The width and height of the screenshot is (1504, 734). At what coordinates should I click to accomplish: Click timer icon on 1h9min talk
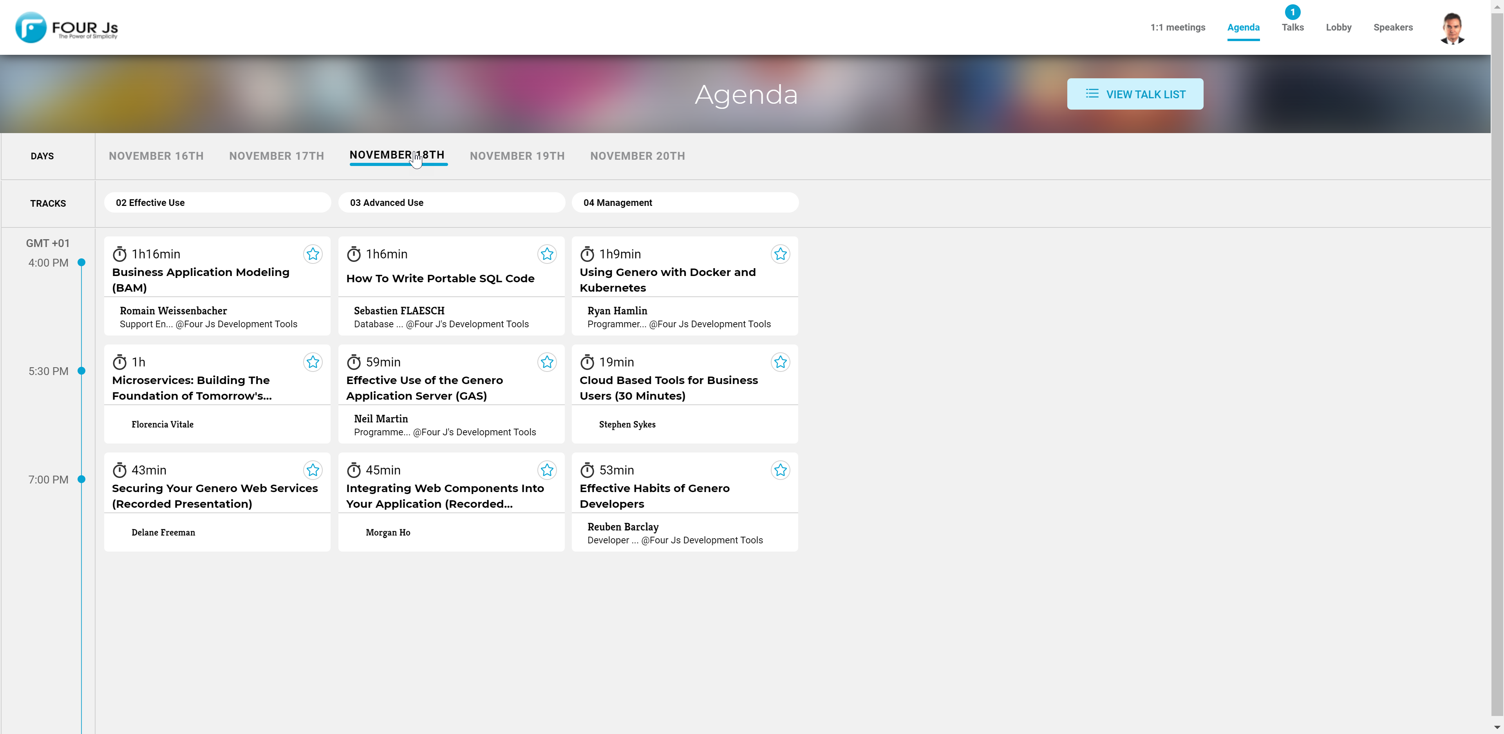[x=587, y=254]
